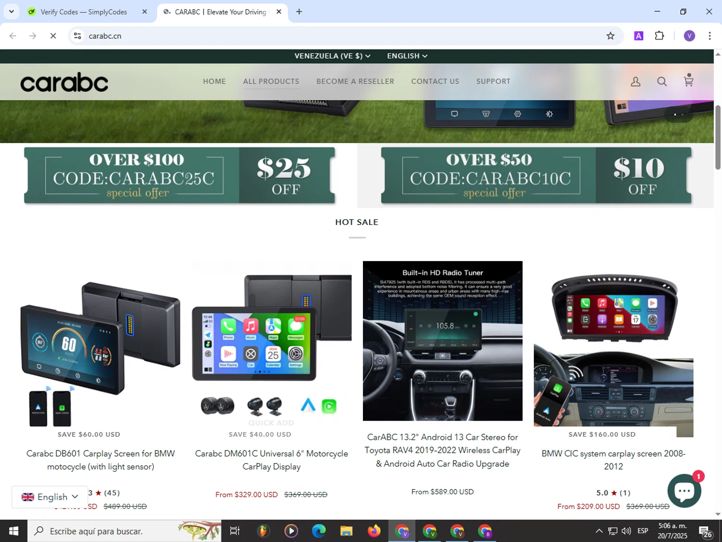Image resolution: width=722 pixels, height=542 pixels.
Task: Open the site search magnifier icon
Action: (662, 82)
